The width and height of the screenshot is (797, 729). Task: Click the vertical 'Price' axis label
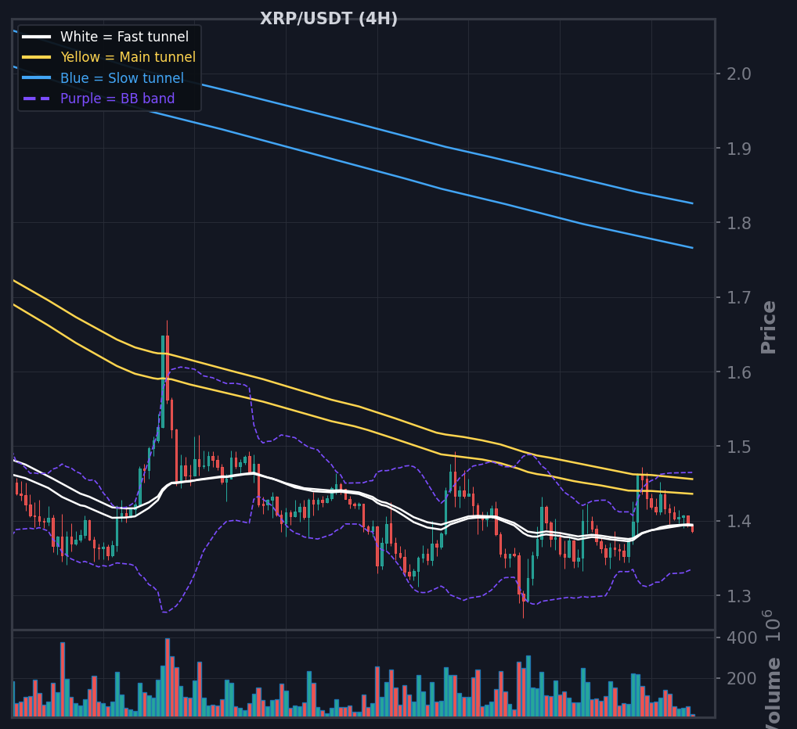tap(769, 328)
